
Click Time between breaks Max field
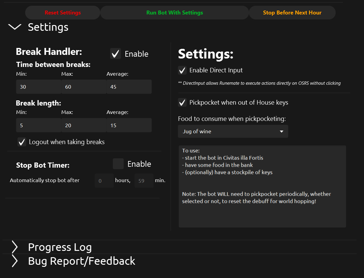tap(83, 87)
